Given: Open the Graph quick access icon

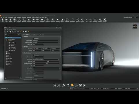Looking at the screenshot, I should (55, 86).
